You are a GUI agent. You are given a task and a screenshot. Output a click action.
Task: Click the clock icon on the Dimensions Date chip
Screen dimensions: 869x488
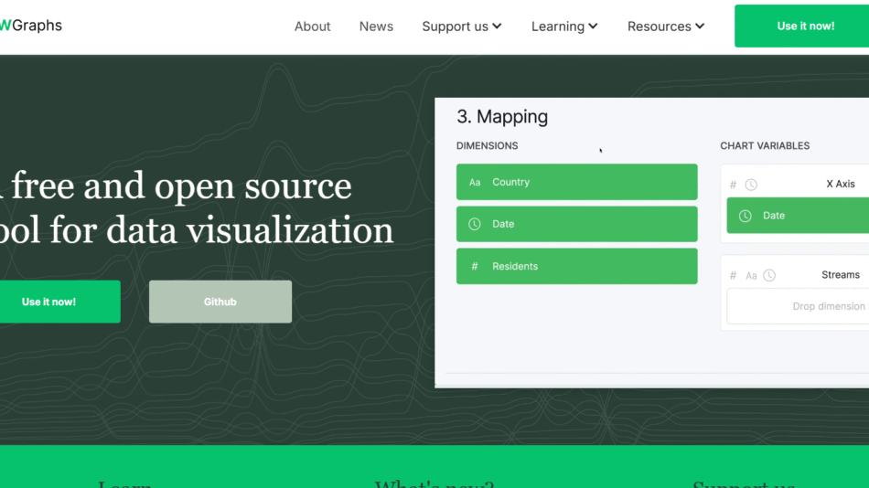point(475,224)
